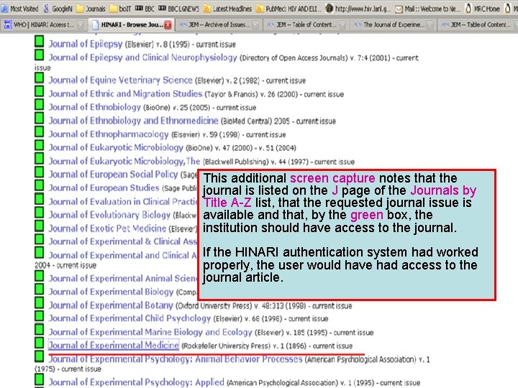Open the Latest Headlines feed bookmark
518x388 pixels.
(x=227, y=9)
